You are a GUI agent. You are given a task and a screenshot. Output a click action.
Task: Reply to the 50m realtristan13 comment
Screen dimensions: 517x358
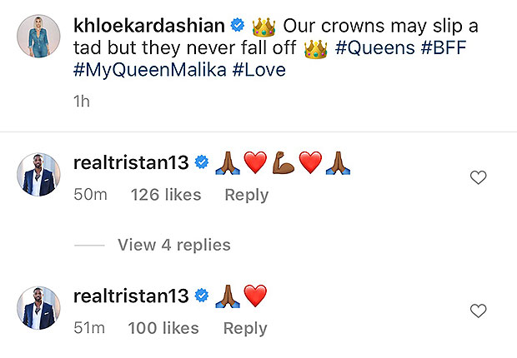click(246, 195)
